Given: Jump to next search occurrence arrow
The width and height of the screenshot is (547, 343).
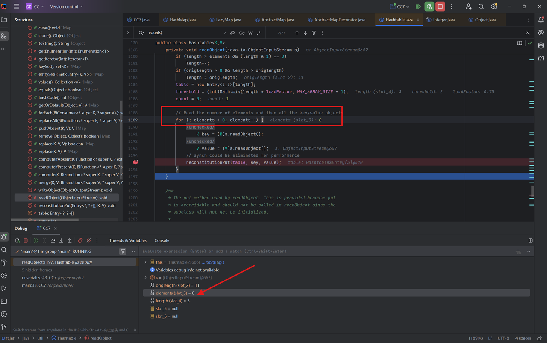Looking at the screenshot, I should click(x=305, y=33).
